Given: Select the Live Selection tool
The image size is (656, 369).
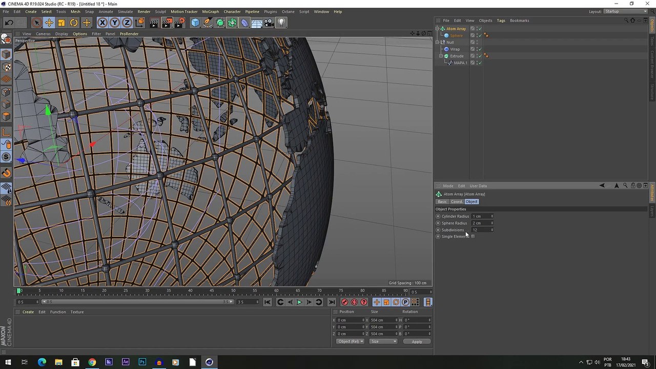Looking at the screenshot, I should [36, 23].
